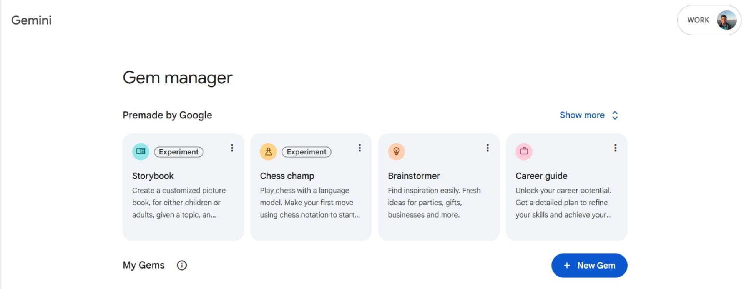This screenshot has width=749, height=289.
Task: Open the WORK account switcher
Action: pos(698,20)
